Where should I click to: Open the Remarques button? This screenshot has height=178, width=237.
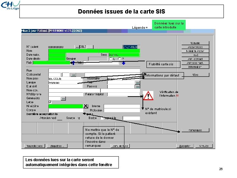coord(195,130)
